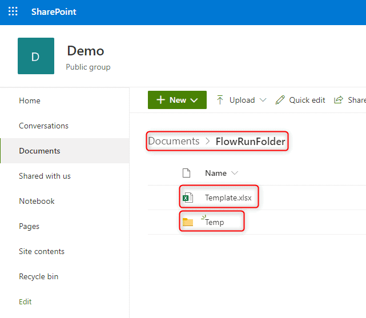Select Documents in the left navigation

[x=39, y=151]
